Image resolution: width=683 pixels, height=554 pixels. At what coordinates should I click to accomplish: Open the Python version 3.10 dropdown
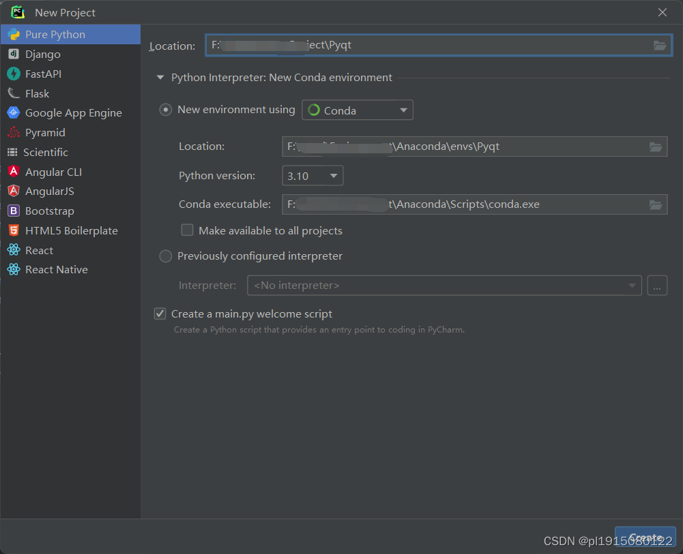[313, 176]
